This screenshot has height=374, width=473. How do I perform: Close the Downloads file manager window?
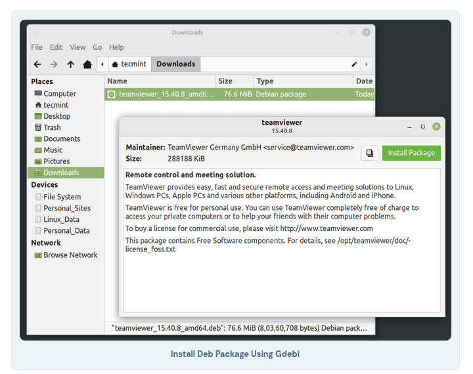pos(367,32)
